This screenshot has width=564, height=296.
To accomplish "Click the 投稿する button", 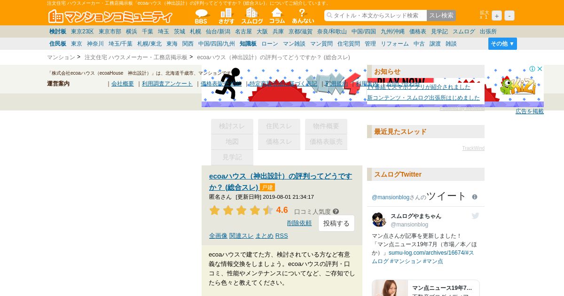I will 337,223.
